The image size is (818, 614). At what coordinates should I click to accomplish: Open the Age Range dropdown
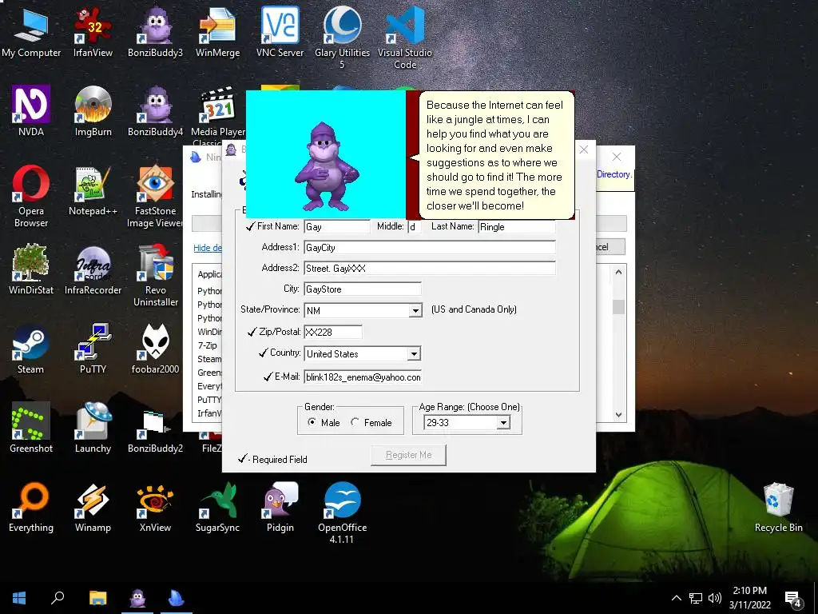pyautogui.click(x=503, y=422)
